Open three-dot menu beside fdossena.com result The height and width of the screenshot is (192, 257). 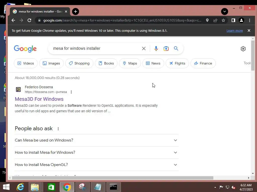[71, 92]
